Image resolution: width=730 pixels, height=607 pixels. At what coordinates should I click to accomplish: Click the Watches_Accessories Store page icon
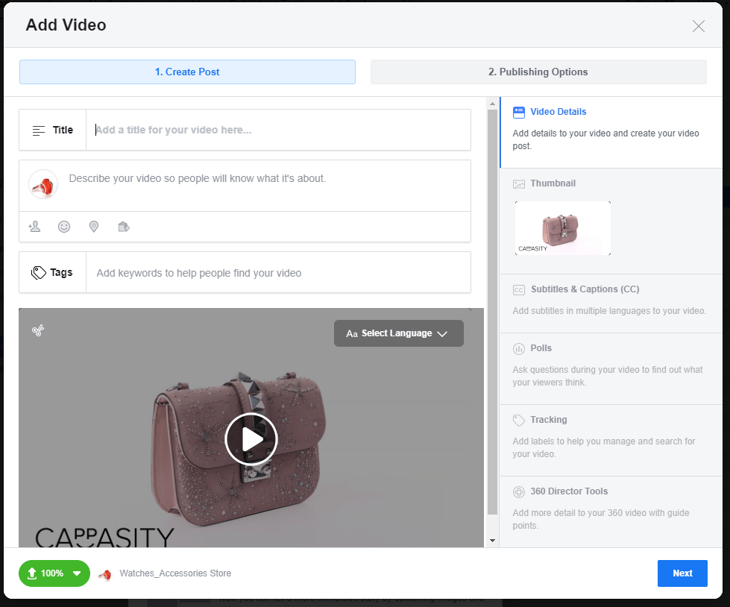point(105,574)
